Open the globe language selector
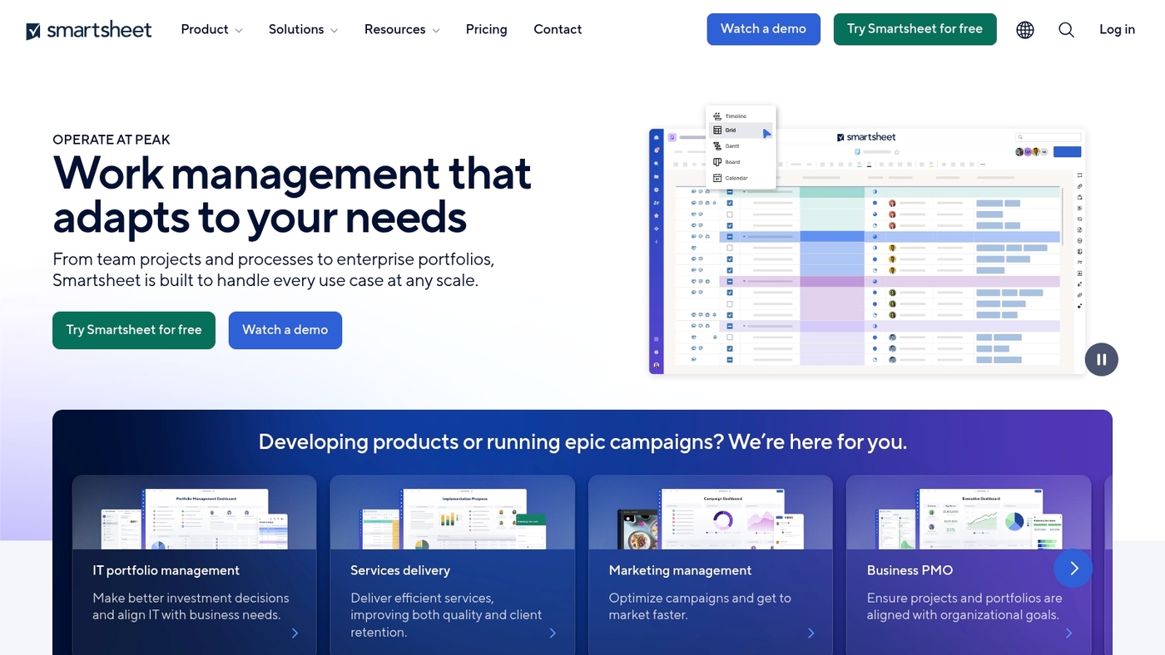The width and height of the screenshot is (1165, 655). pyautogui.click(x=1025, y=30)
